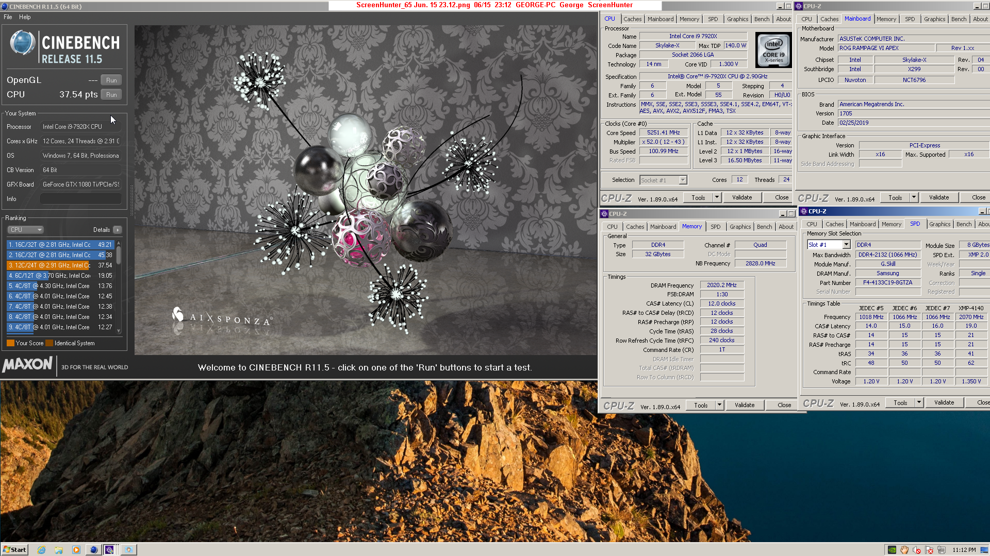
Task: Open Memory tab in CPU-Z SPD window
Action: point(891,224)
